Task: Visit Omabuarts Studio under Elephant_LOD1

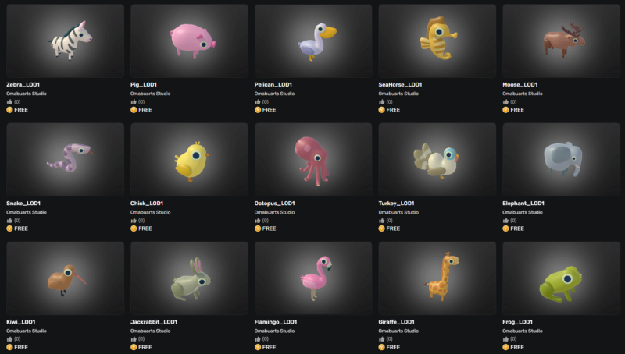Action: click(523, 212)
